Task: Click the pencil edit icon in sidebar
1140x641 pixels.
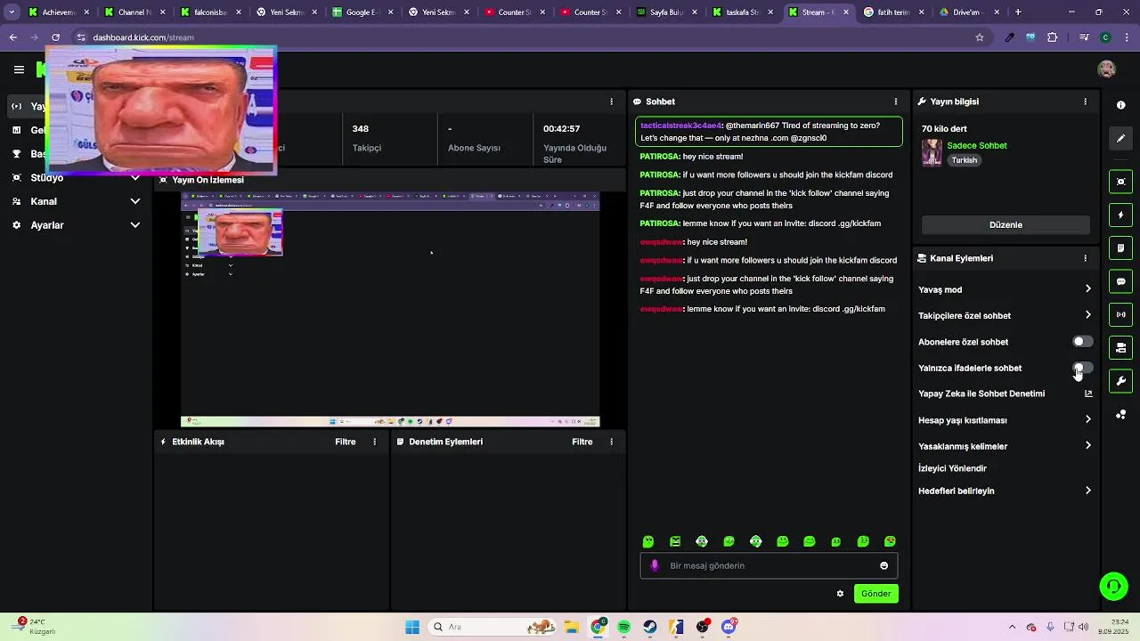Action: 1120,138
